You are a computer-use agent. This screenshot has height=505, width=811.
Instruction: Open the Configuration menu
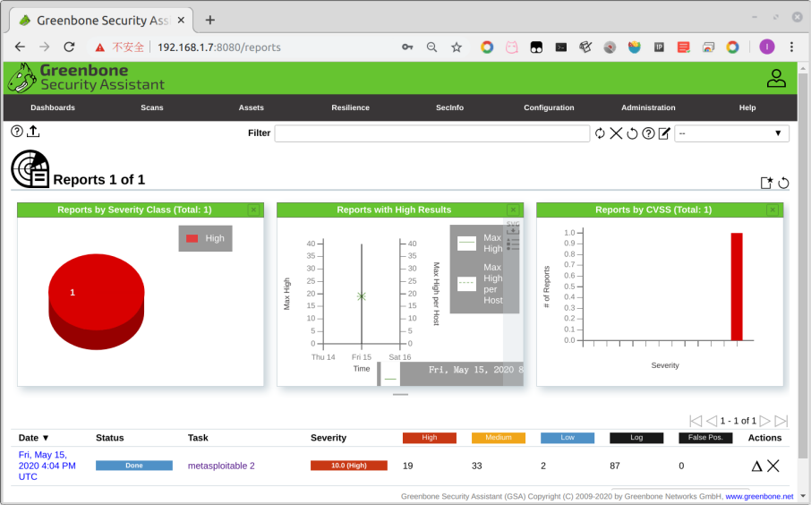coord(549,107)
